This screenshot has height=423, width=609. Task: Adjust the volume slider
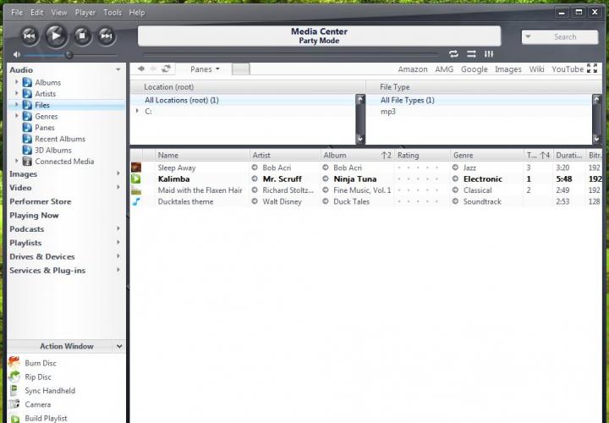pyautogui.click(x=69, y=55)
